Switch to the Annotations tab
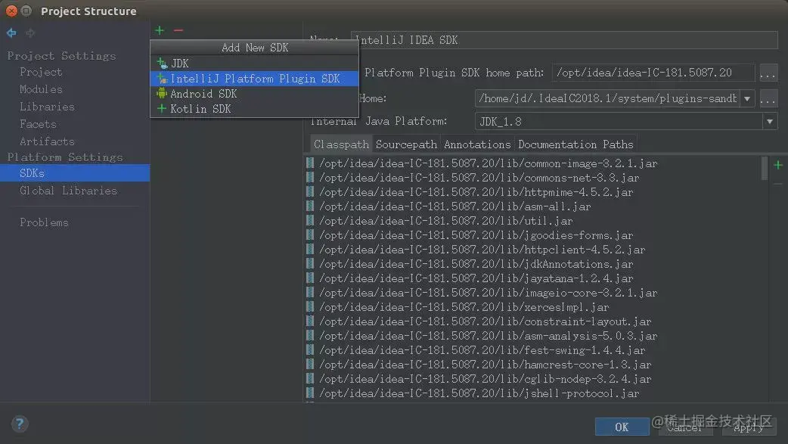Viewport: 788px width, 444px height. click(477, 144)
